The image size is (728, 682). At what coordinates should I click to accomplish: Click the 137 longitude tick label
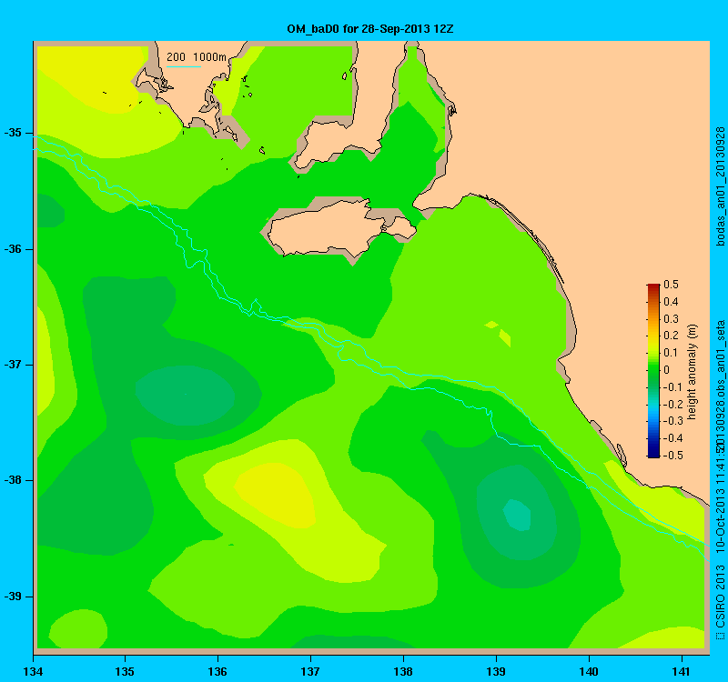[310, 671]
